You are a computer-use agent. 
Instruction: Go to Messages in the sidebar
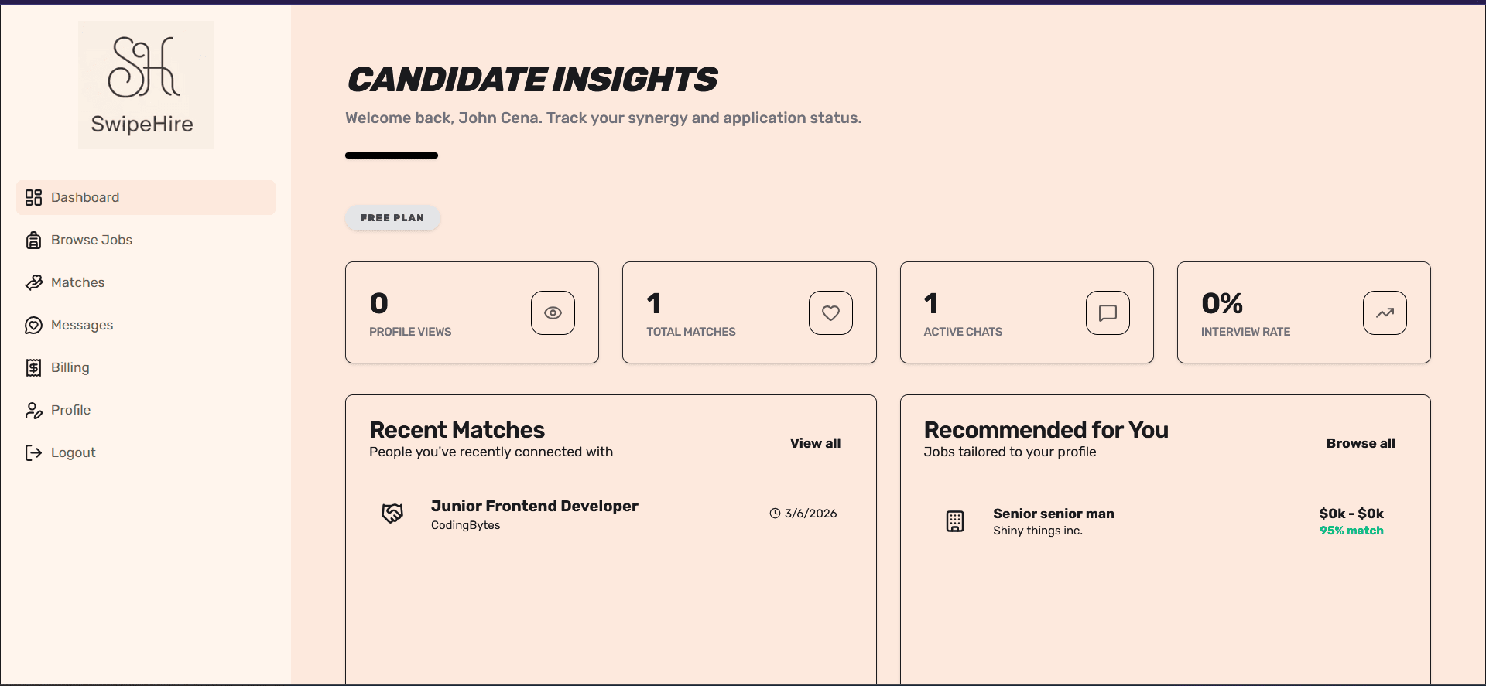(x=82, y=326)
